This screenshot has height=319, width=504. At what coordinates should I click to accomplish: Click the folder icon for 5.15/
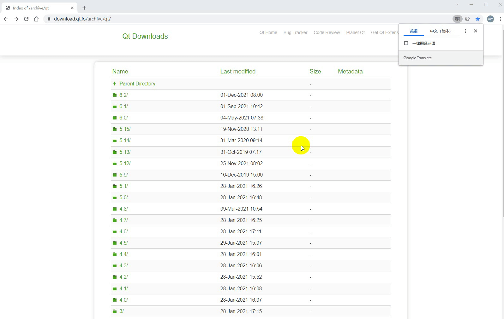(115, 129)
